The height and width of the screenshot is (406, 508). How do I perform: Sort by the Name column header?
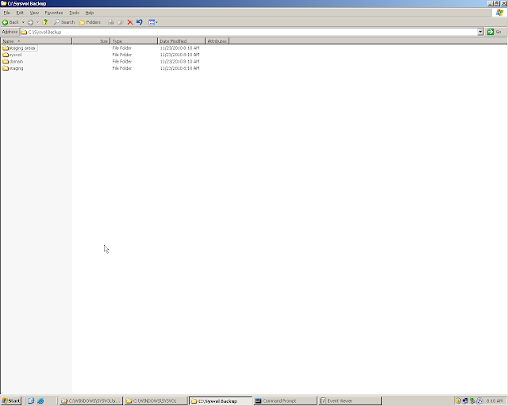pyautogui.click(x=36, y=41)
